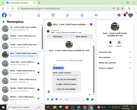Open the It'z conversation

21,29
